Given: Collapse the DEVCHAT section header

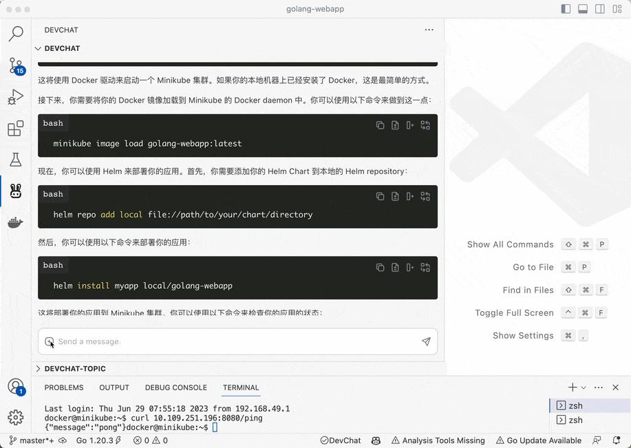Looking at the screenshot, I should (39, 48).
